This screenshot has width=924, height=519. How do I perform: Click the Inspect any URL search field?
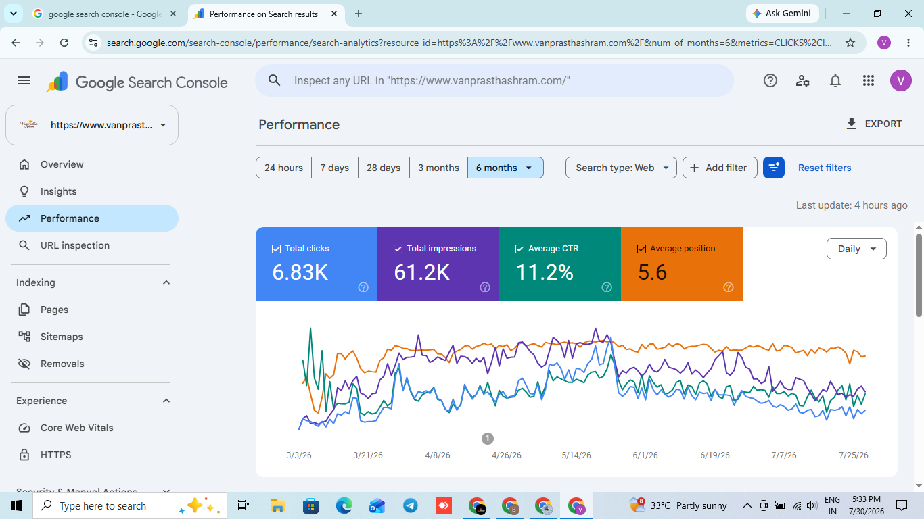(x=494, y=80)
